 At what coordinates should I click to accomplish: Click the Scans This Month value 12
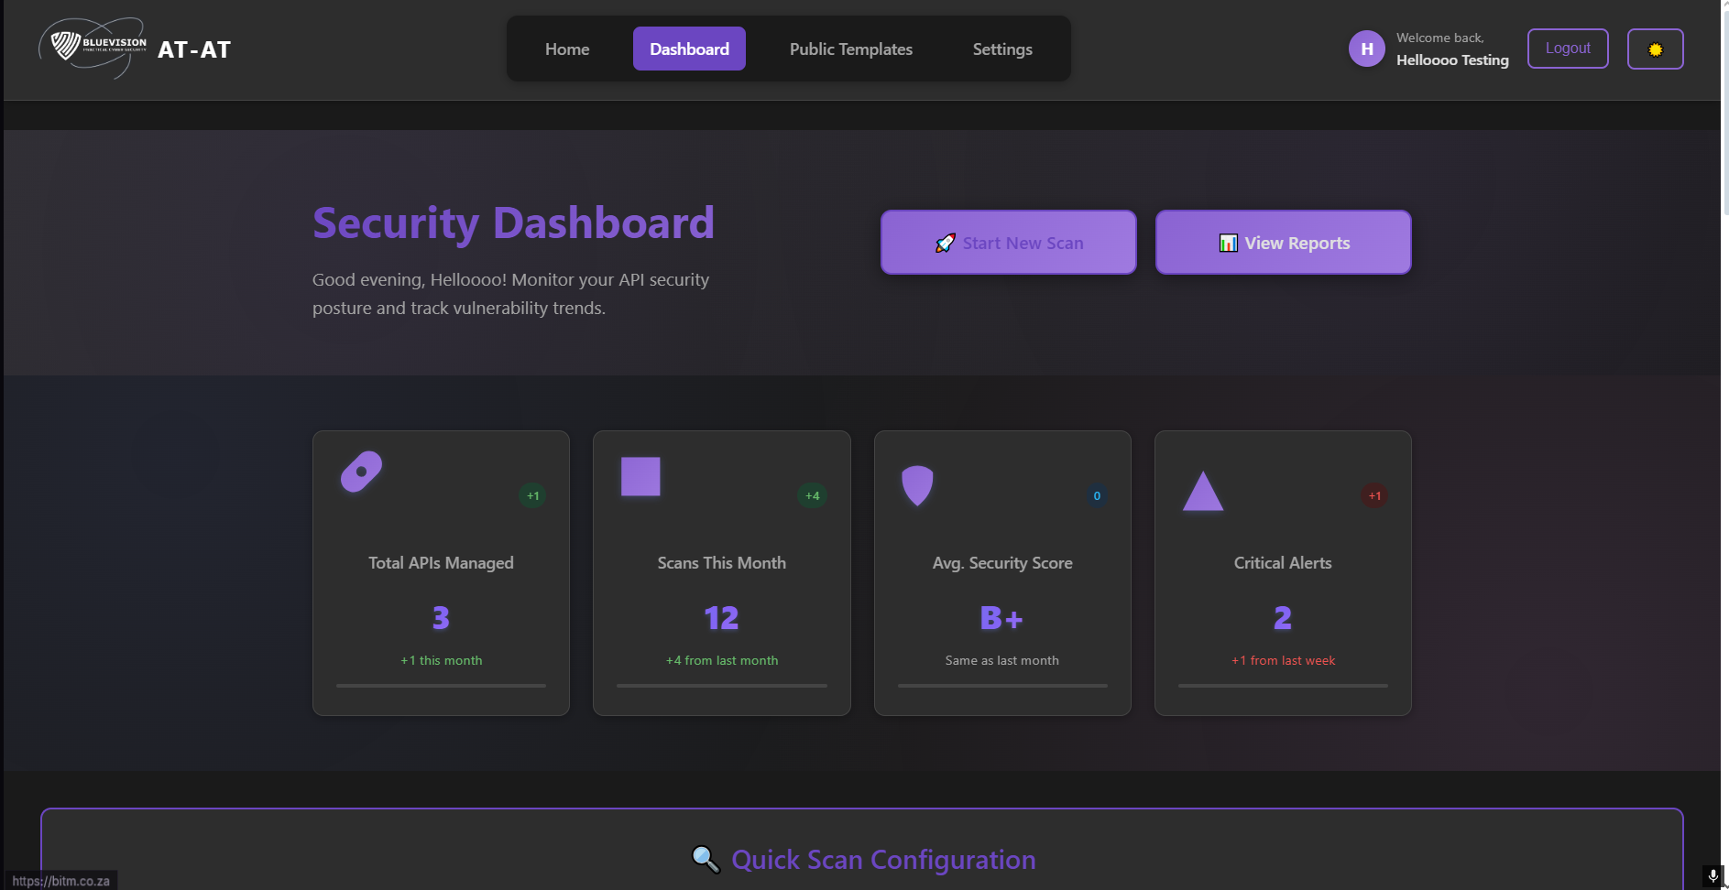pos(722,618)
